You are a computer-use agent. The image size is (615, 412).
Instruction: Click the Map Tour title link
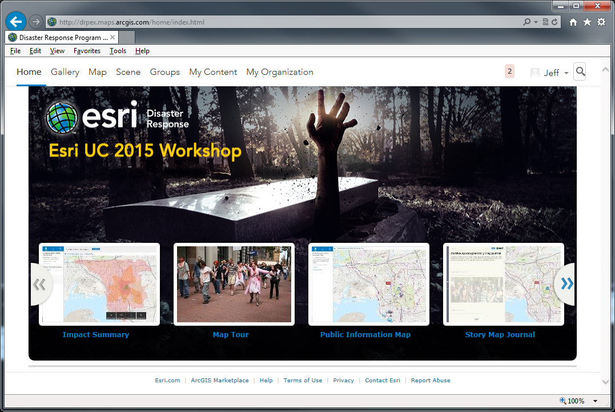(x=231, y=335)
